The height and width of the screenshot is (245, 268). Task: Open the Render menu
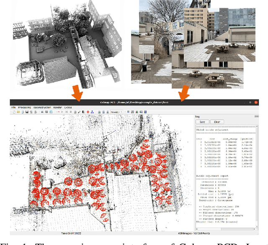tap(57, 108)
